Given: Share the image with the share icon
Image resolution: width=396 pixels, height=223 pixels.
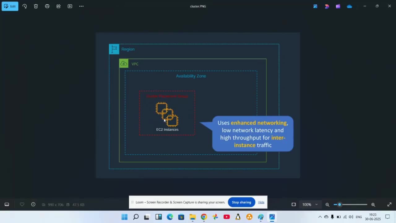Looking at the screenshot, I should point(58,6).
